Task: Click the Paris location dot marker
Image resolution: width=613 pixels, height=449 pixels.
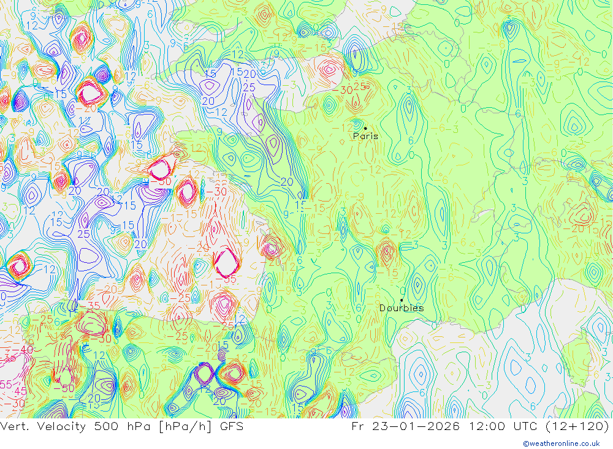Action: click(x=365, y=128)
